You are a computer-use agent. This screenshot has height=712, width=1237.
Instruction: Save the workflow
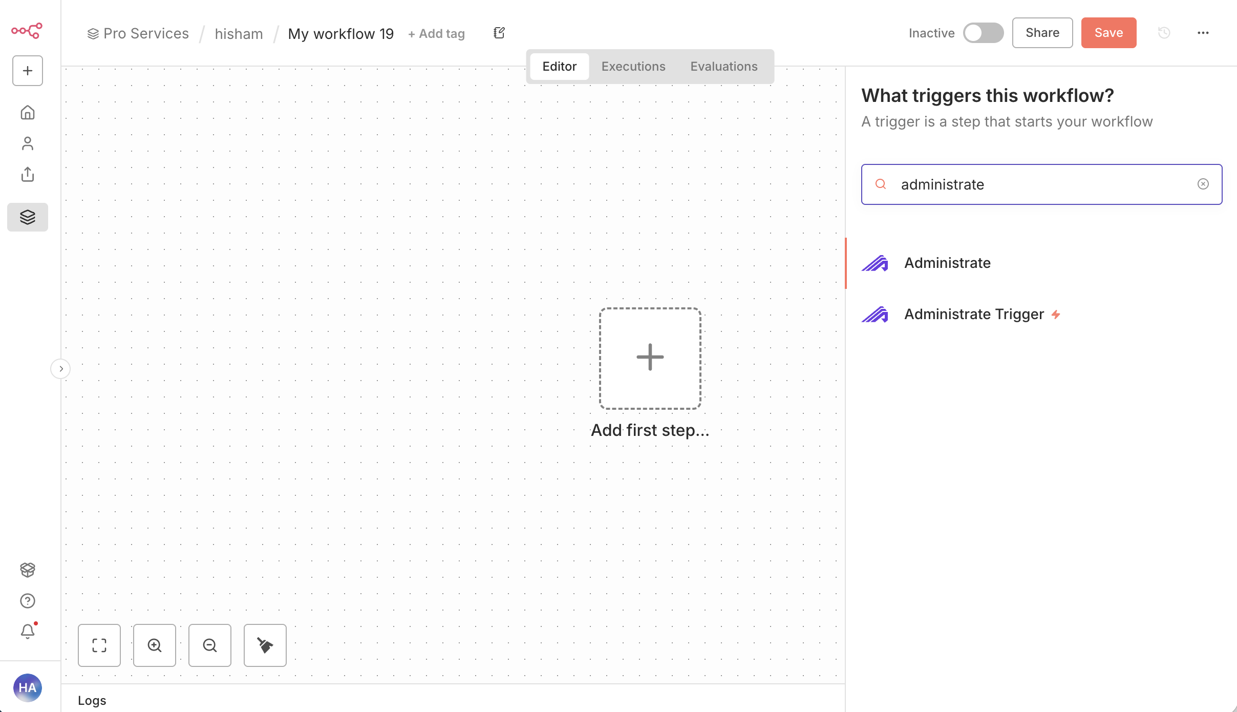click(x=1109, y=33)
